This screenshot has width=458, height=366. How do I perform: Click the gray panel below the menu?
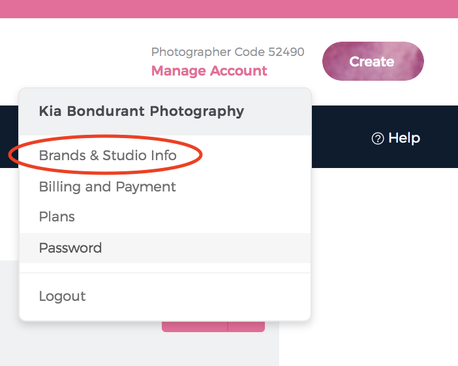130,345
